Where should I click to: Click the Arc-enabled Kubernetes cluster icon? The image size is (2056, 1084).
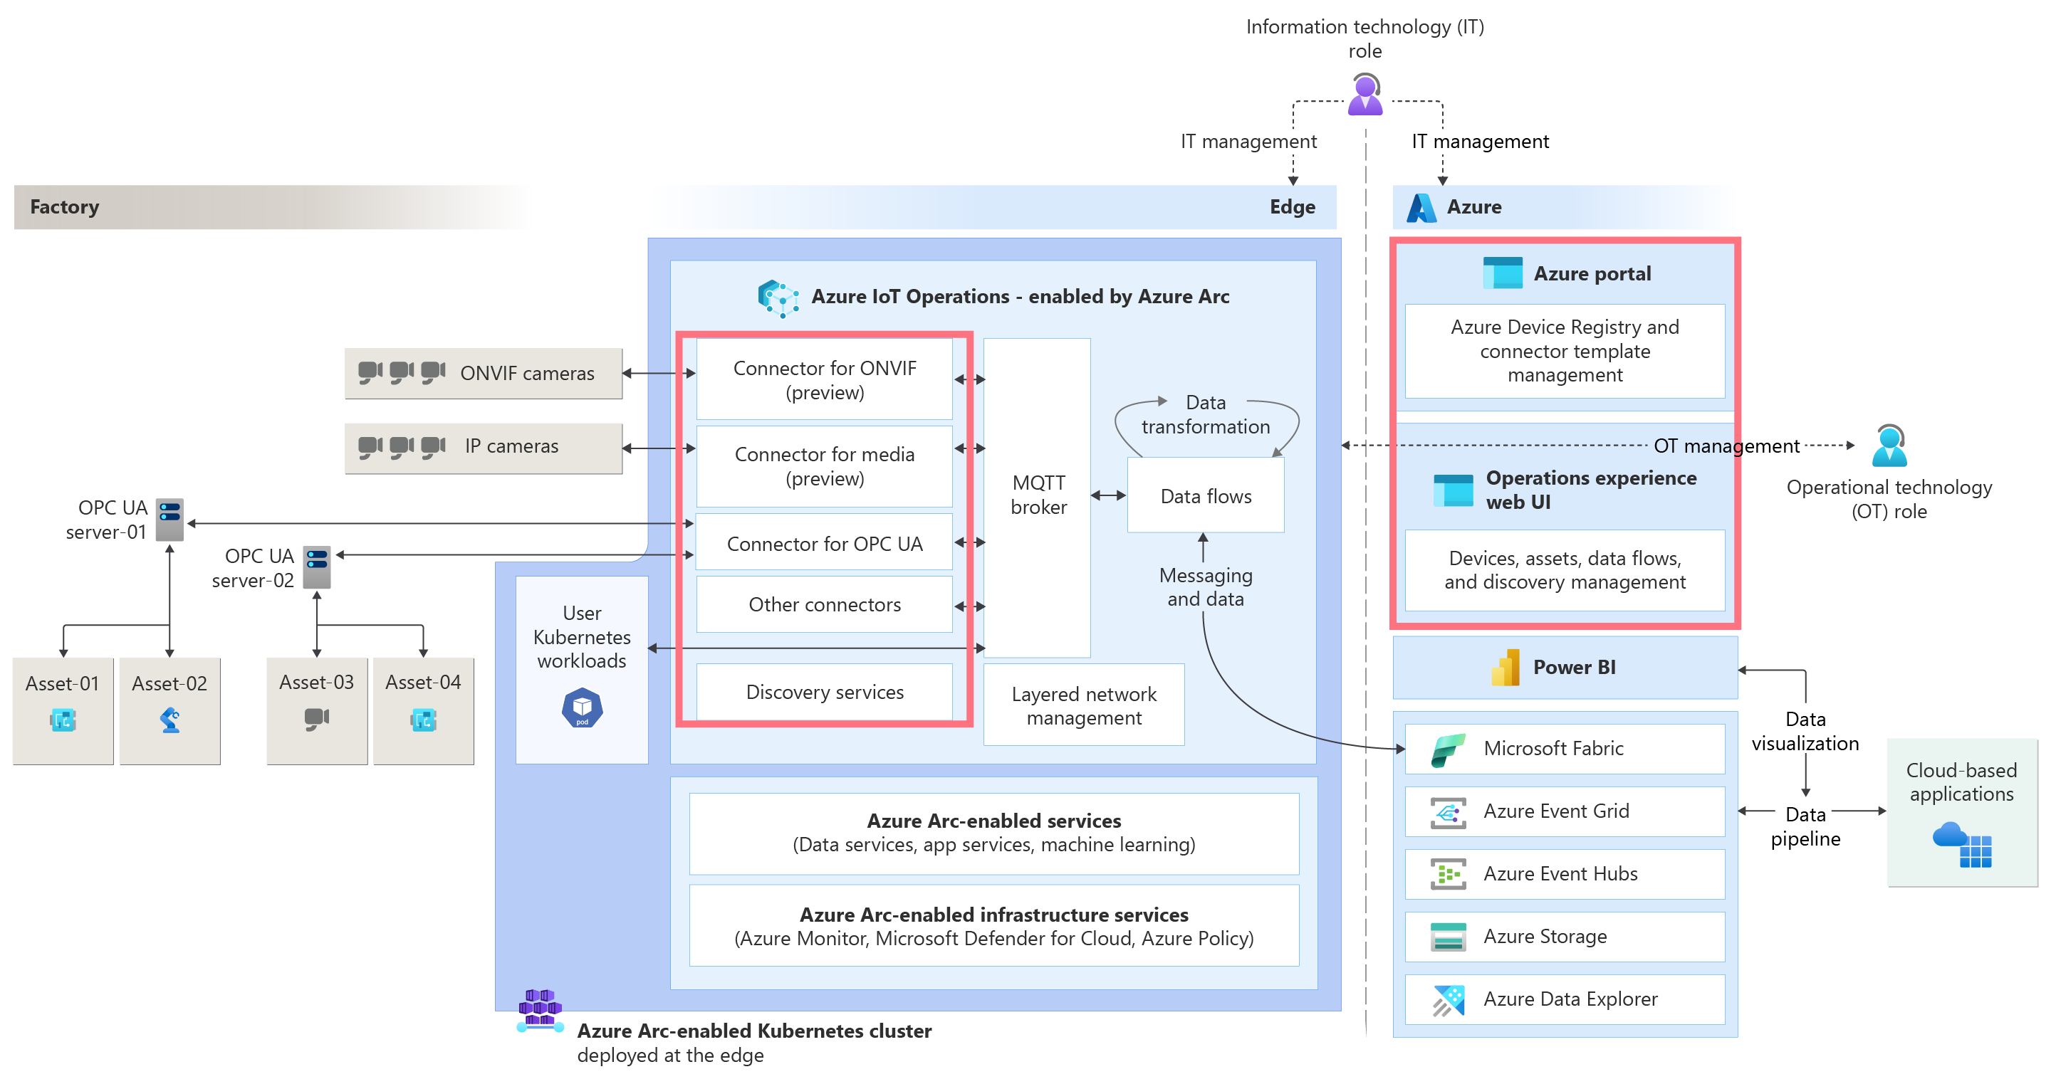click(x=541, y=1011)
